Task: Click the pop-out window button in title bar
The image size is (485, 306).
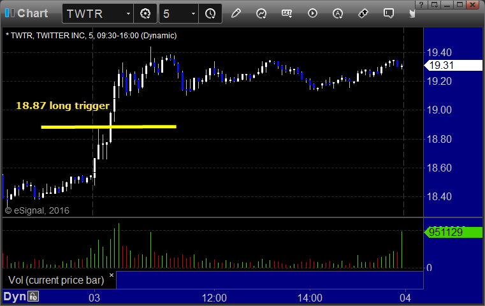Action: click(x=434, y=4)
